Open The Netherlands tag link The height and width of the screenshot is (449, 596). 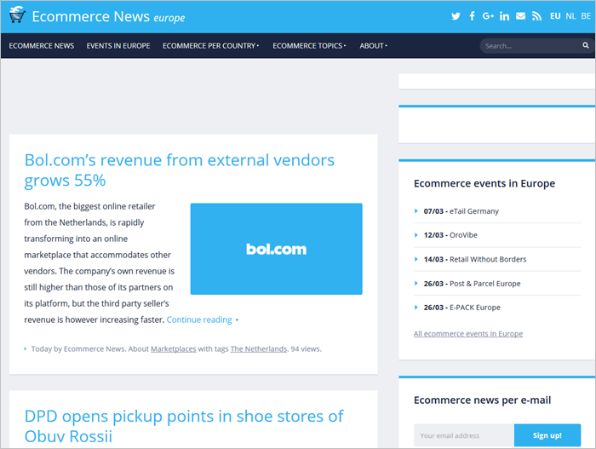click(259, 349)
